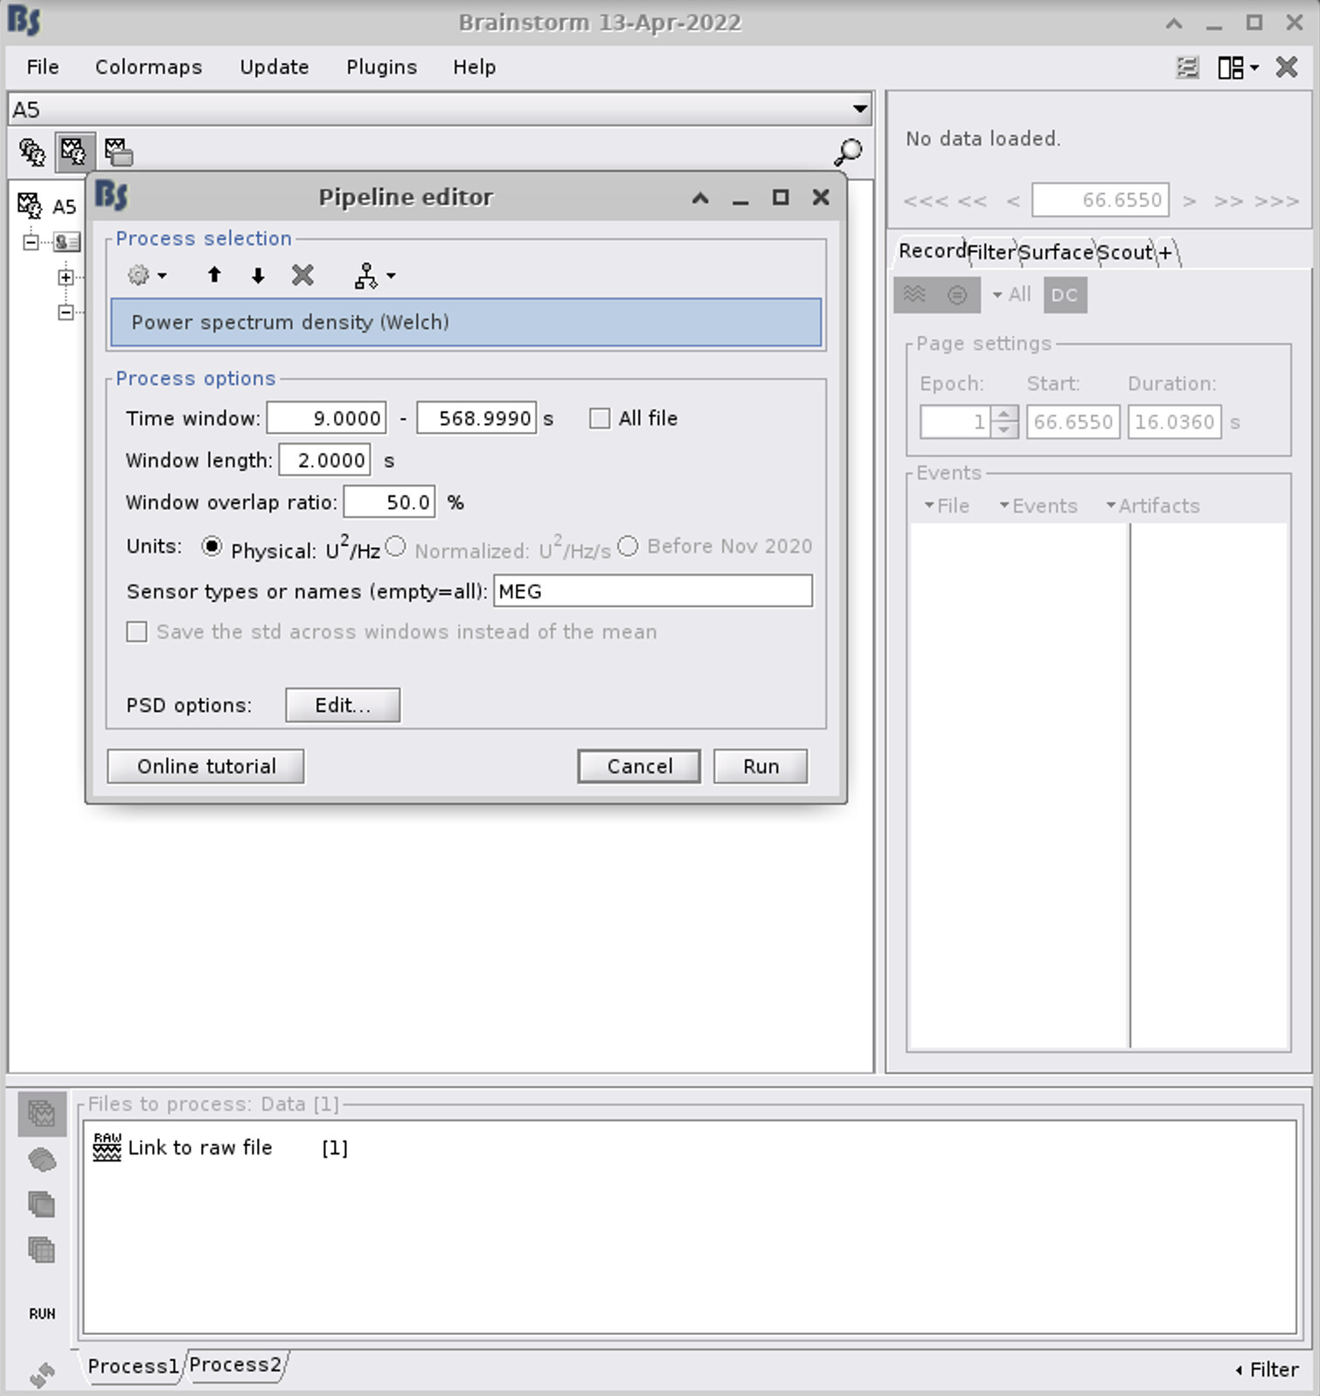Screen dimensions: 1320x1396
Task: Click the Time window end field 568.9990
Action: click(476, 418)
